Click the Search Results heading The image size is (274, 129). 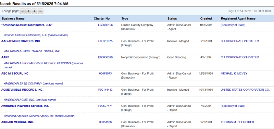(x=34, y=4)
